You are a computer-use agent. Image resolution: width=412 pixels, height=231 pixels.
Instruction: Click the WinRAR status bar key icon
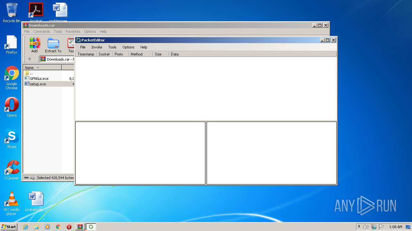(x=33, y=178)
